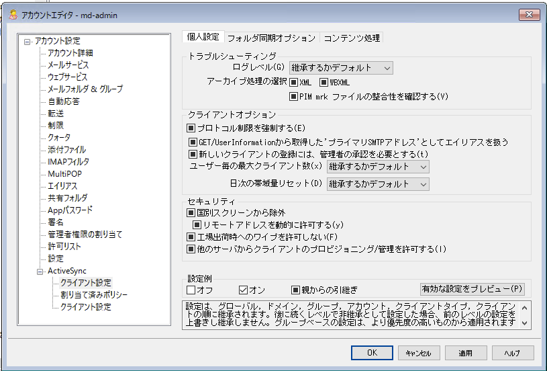Collapse the アカウント設定 tree root
The height and width of the screenshot is (371, 547).
pos(28,41)
